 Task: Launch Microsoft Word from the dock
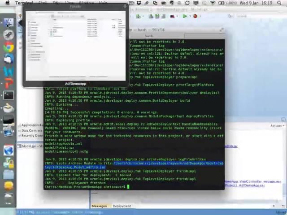click(9, 71)
